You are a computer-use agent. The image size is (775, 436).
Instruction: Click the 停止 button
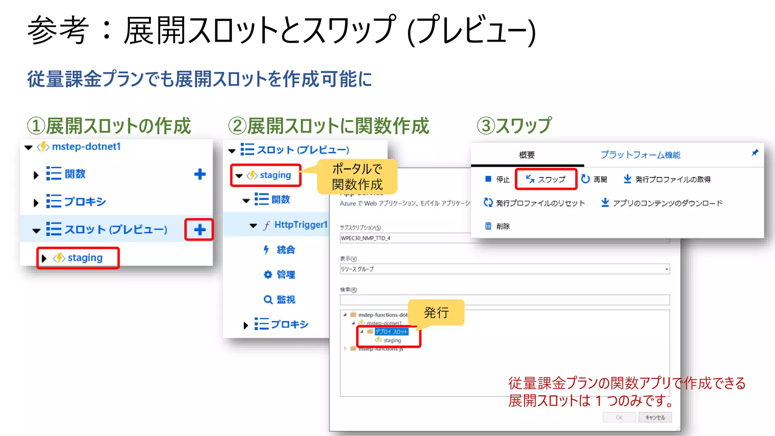(x=497, y=179)
